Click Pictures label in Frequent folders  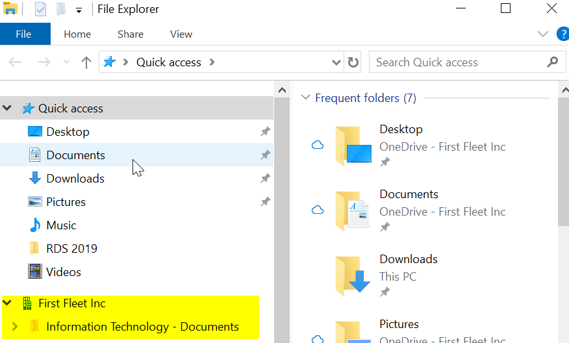point(399,324)
